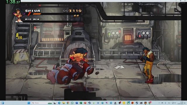
Task: Show hidden system tray icons
Action: pos(159,103)
